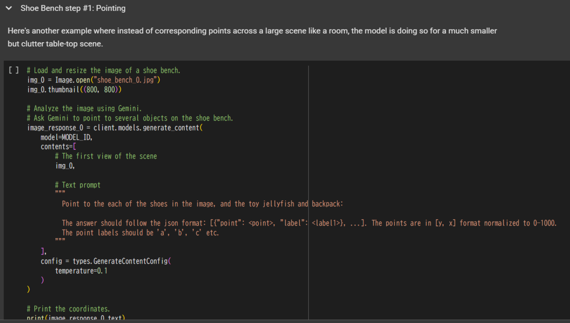Select the text cell describing the table-top scene
This screenshot has width=570, height=323.
252,37
